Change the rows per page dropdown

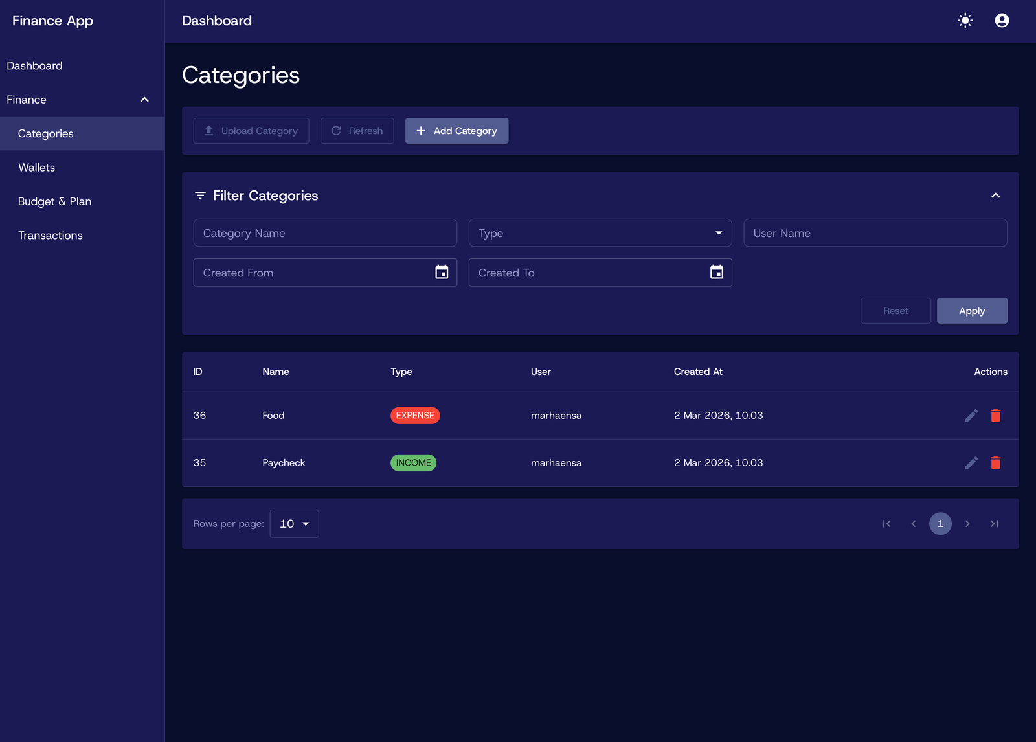[x=294, y=524]
